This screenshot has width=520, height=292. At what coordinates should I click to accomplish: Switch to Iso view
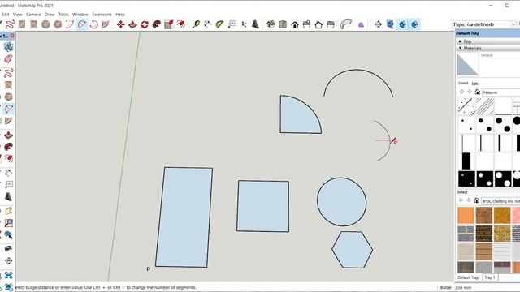(271, 24)
